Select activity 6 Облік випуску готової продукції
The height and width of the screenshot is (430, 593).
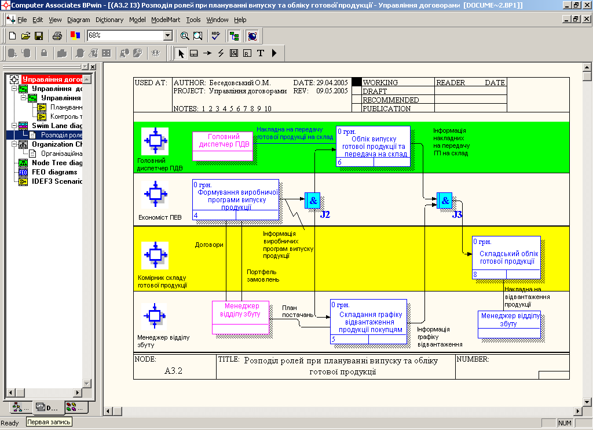click(x=374, y=146)
